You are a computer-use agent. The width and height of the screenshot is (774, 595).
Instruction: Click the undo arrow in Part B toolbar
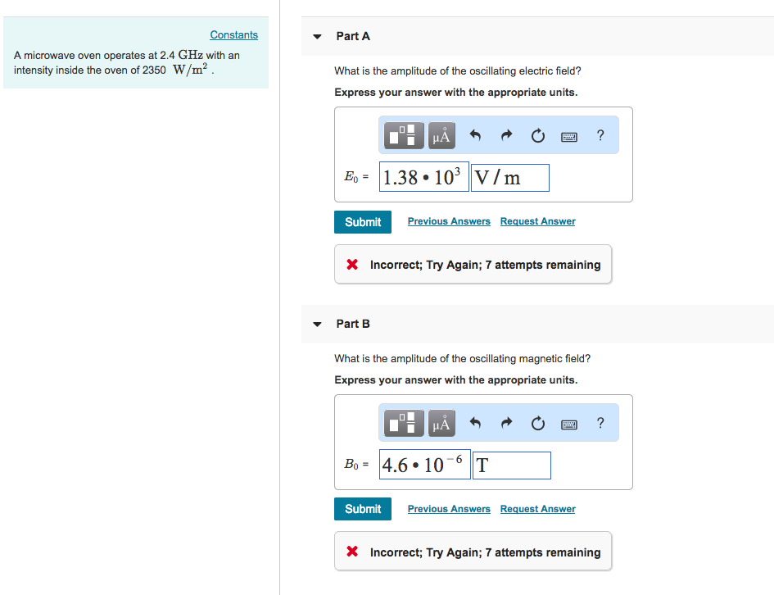[475, 424]
